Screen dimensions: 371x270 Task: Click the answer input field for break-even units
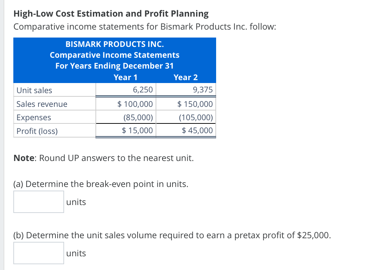38,201
